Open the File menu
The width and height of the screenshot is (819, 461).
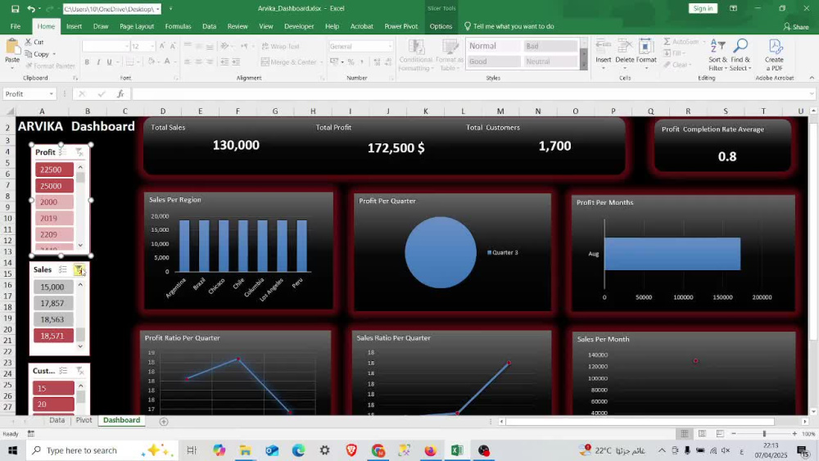click(x=15, y=26)
